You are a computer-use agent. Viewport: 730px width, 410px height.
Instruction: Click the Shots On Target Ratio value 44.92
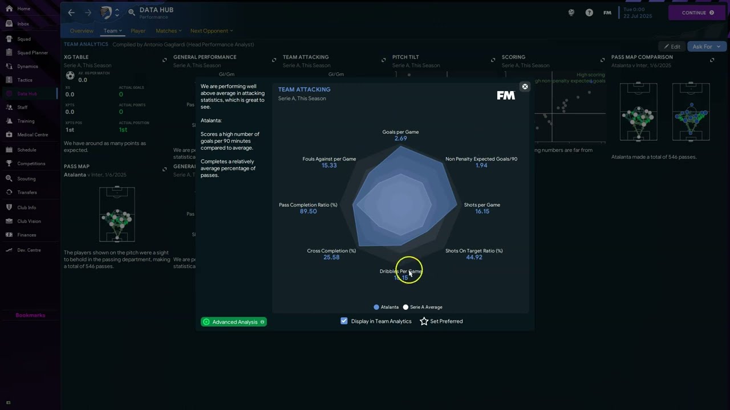coord(474,257)
